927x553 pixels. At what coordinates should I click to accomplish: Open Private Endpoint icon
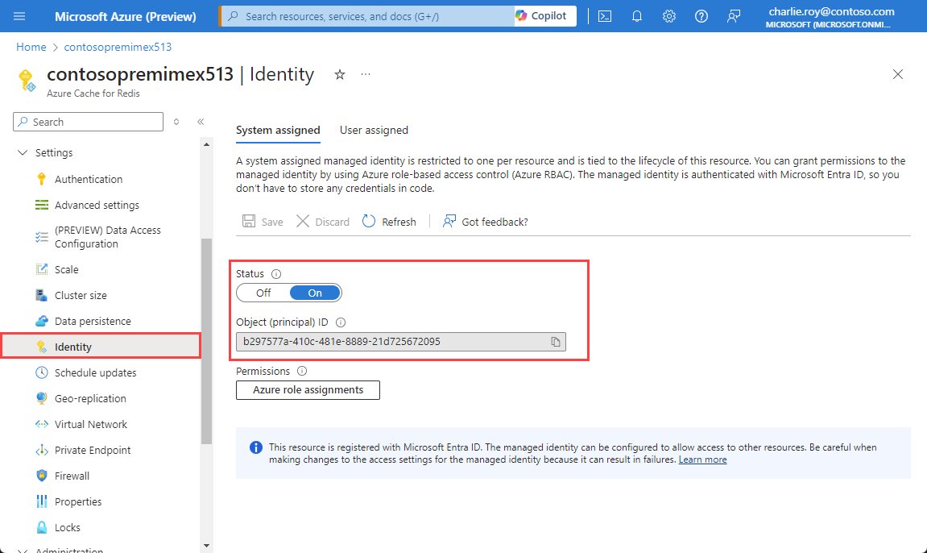pos(41,450)
